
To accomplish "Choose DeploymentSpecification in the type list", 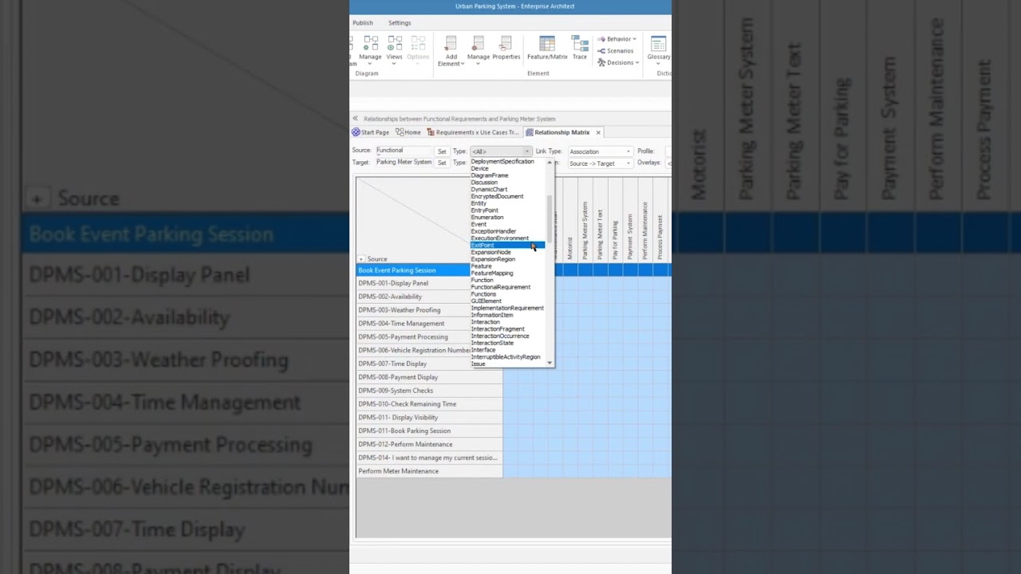I will (x=503, y=162).
